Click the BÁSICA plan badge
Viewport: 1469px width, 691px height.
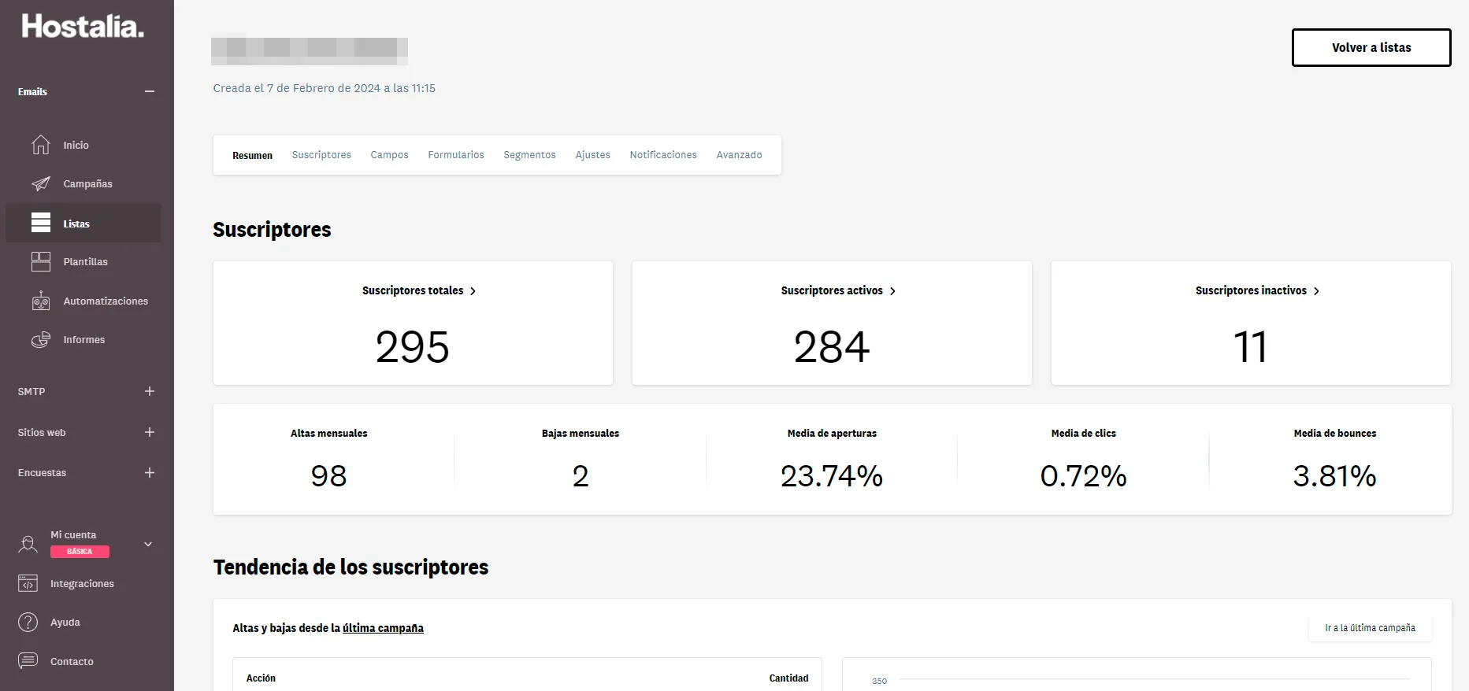coord(80,552)
